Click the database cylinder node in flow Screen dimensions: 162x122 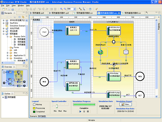coord(126,52)
